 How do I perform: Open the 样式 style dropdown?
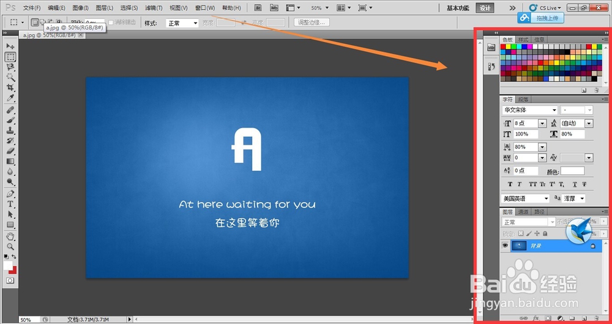[x=182, y=23]
